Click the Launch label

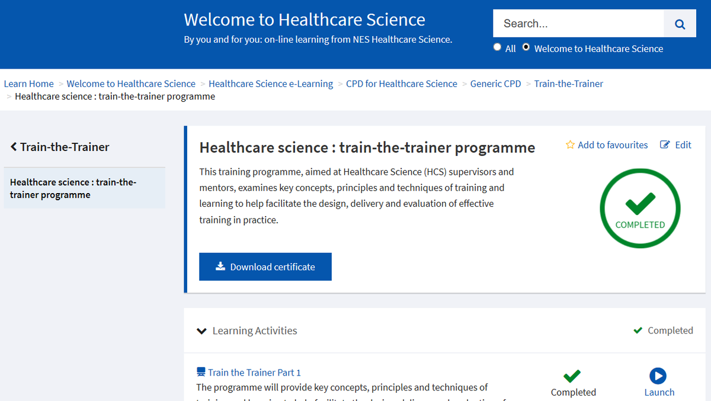pyautogui.click(x=659, y=392)
